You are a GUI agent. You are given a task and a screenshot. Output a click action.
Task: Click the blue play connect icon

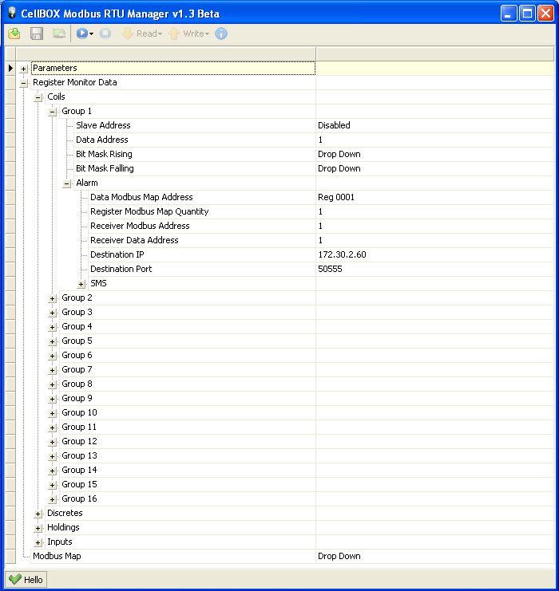coord(82,33)
